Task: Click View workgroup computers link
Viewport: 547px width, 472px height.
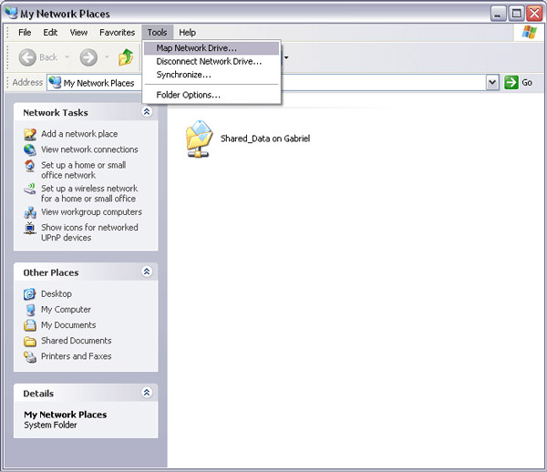Action: (x=91, y=212)
